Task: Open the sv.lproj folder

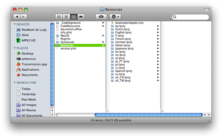Action: (135, 74)
